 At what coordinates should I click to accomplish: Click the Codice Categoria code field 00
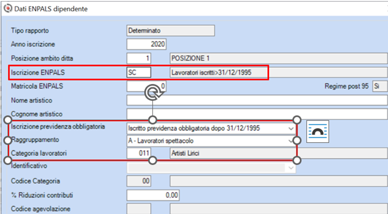[139, 181]
